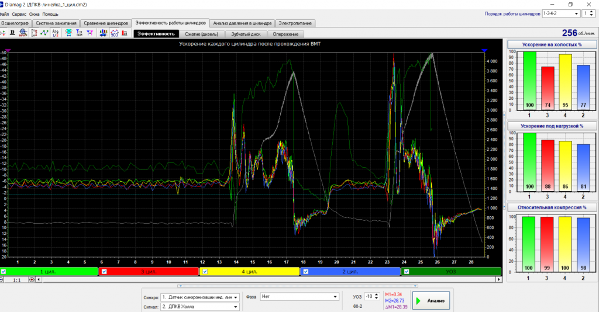Click the 'ΔM1=28.39' delta value
The image size is (599, 312).
(396, 307)
